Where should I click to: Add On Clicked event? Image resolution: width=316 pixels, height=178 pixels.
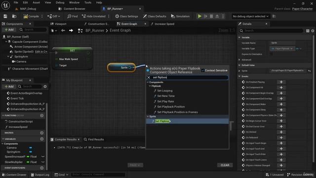tap(281, 132)
